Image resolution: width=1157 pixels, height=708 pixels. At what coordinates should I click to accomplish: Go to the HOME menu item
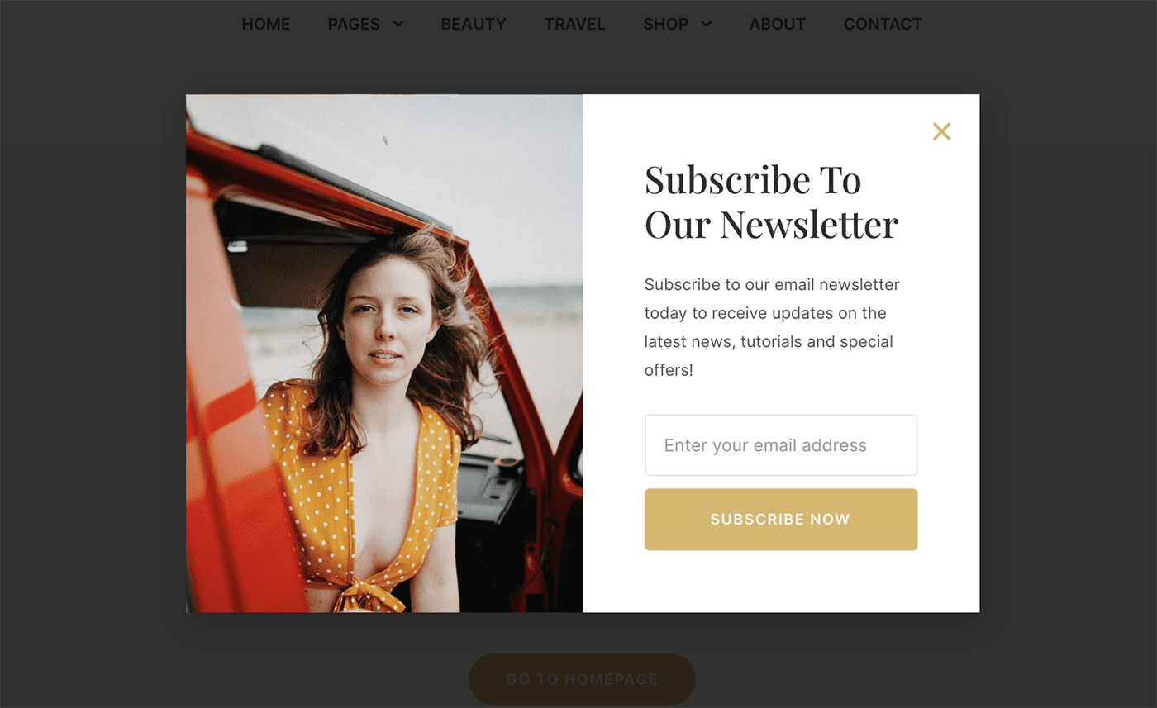click(x=266, y=24)
